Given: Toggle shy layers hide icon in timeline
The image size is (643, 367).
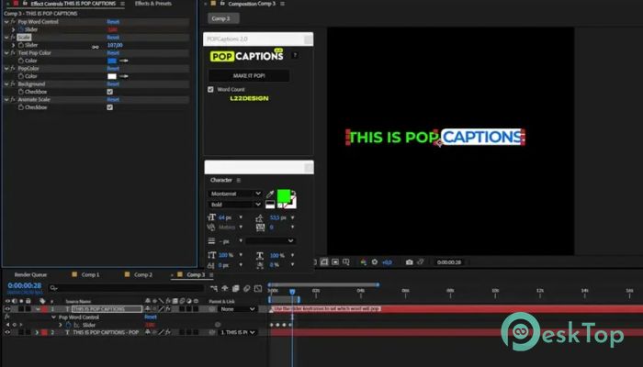Looking at the screenshot, I should click(x=225, y=289).
